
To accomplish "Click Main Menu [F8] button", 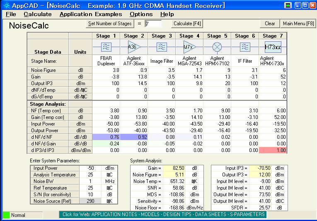I will pos(298,24).
